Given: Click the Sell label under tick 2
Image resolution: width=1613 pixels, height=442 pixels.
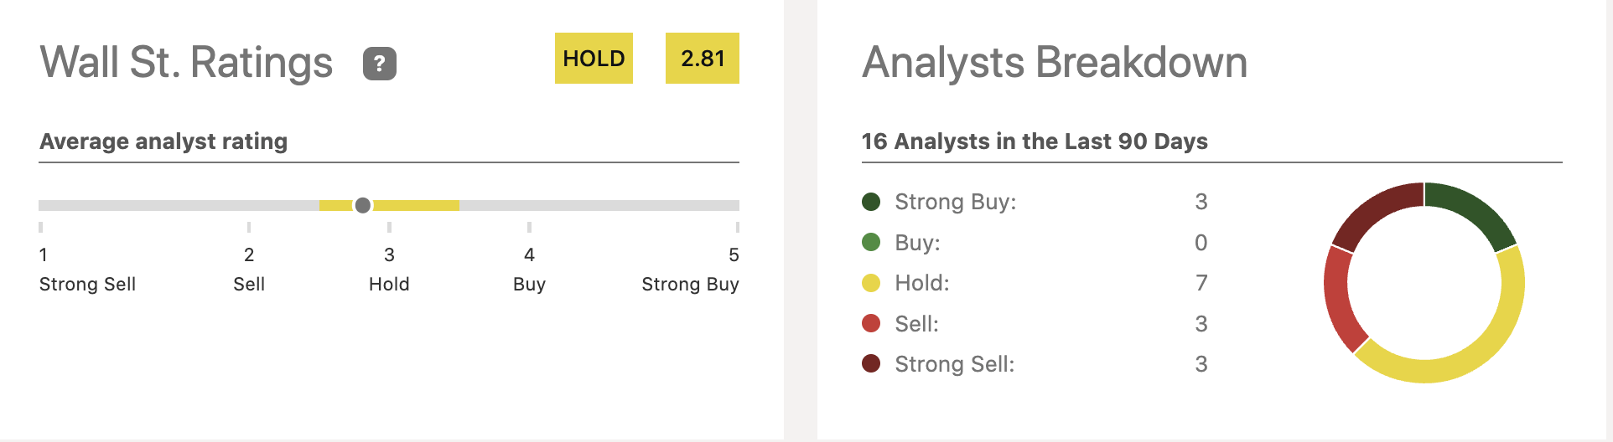Looking at the screenshot, I should coord(249,285).
